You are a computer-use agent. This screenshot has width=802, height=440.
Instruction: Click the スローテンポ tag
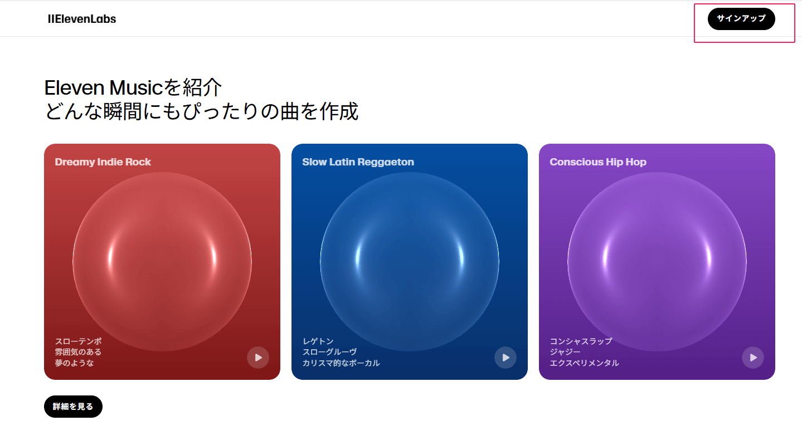(x=78, y=341)
